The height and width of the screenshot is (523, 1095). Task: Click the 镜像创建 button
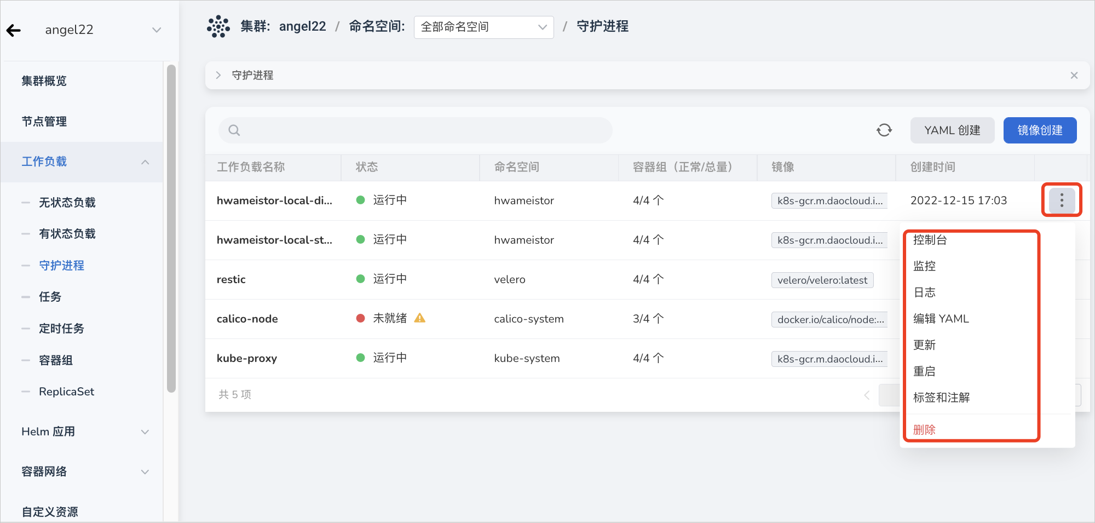[1040, 130]
